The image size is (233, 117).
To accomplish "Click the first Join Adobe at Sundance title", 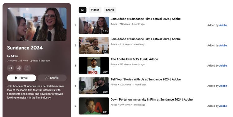I will [x=146, y=19].
